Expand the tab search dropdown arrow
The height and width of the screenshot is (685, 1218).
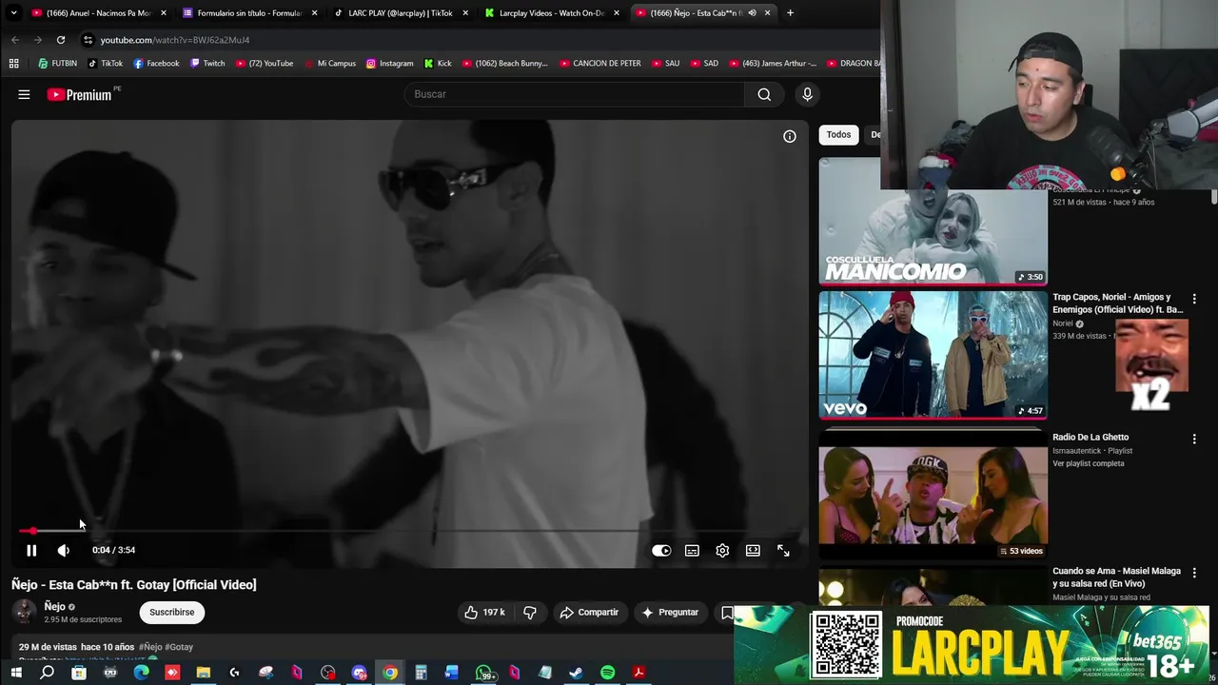pyautogui.click(x=14, y=13)
